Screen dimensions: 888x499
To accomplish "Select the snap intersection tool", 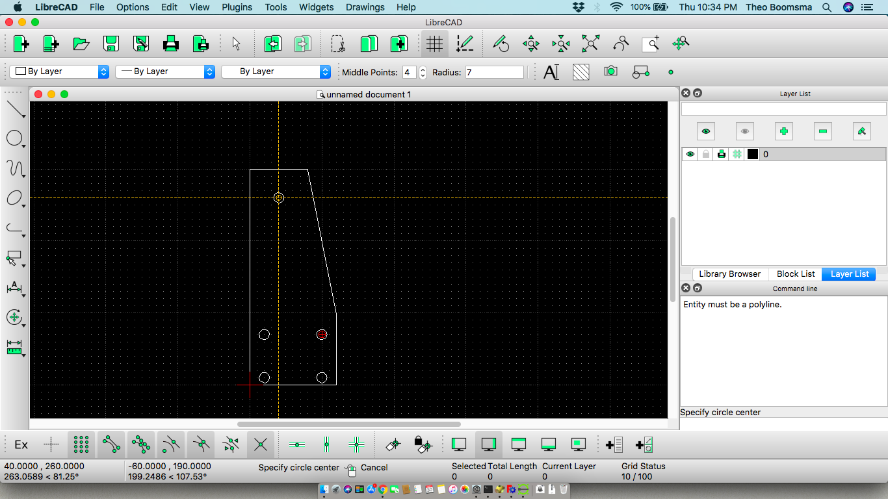I will click(x=260, y=444).
